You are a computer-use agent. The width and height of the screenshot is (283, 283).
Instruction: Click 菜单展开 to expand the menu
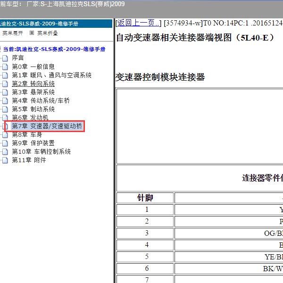[12, 33]
